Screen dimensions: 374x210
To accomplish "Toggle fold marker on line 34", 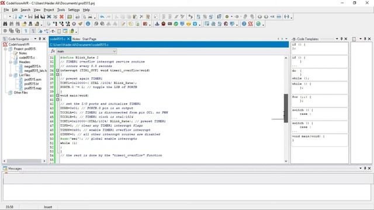I will pyautogui.click(x=57, y=71).
